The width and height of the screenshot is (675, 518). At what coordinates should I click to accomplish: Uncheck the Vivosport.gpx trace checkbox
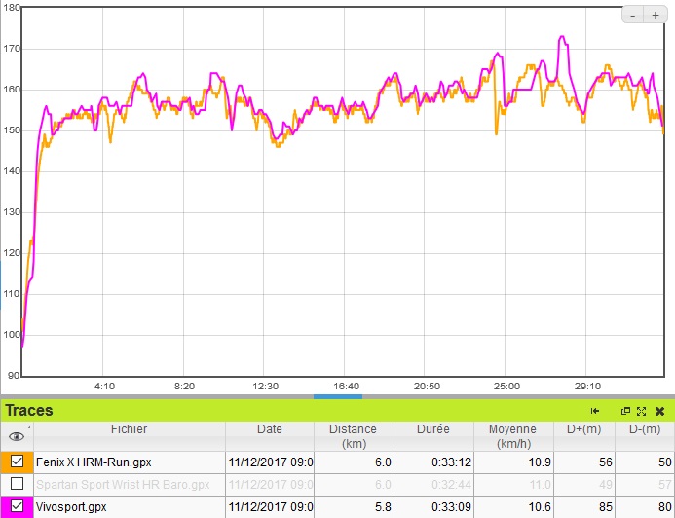(18, 506)
